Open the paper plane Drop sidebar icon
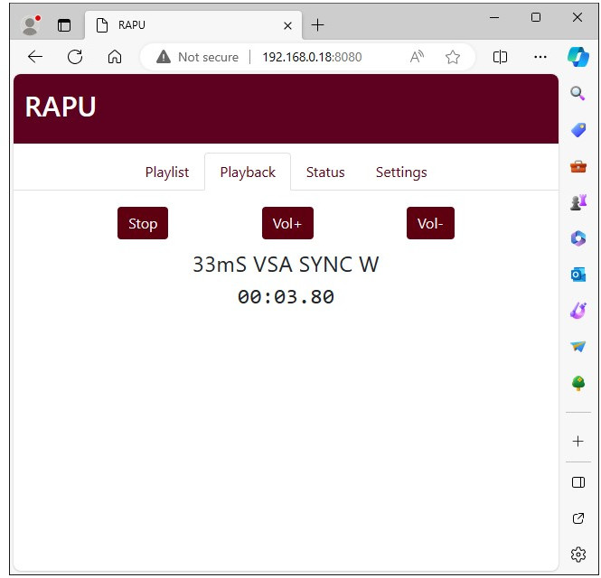This screenshot has width=601, height=578. pyautogui.click(x=578, y=346)
